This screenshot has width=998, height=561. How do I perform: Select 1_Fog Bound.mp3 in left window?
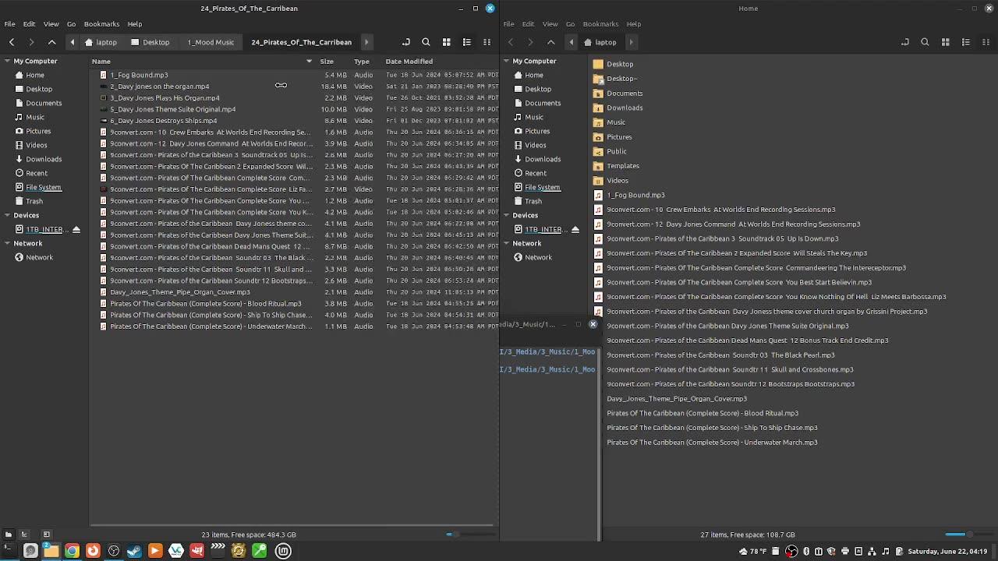[x=139, y=75]
